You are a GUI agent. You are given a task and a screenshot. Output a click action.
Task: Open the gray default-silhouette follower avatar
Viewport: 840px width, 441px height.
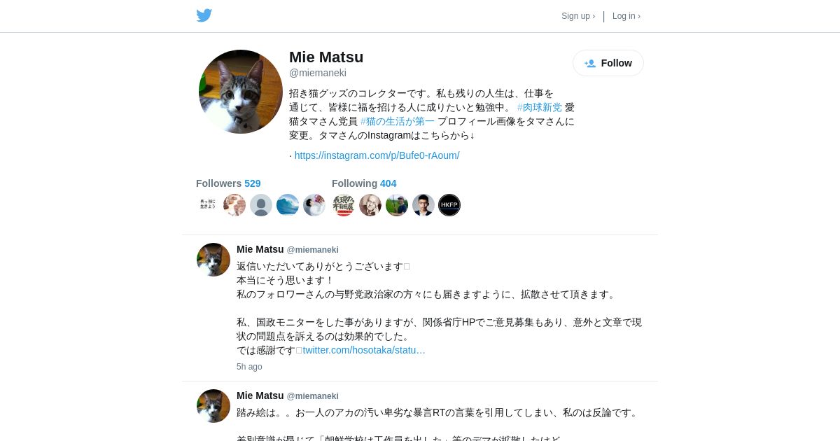(x=261, y=205)
